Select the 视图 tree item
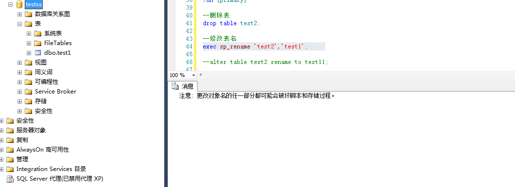The height and width of the screenshot is (187, 515). tap(41, 62)
